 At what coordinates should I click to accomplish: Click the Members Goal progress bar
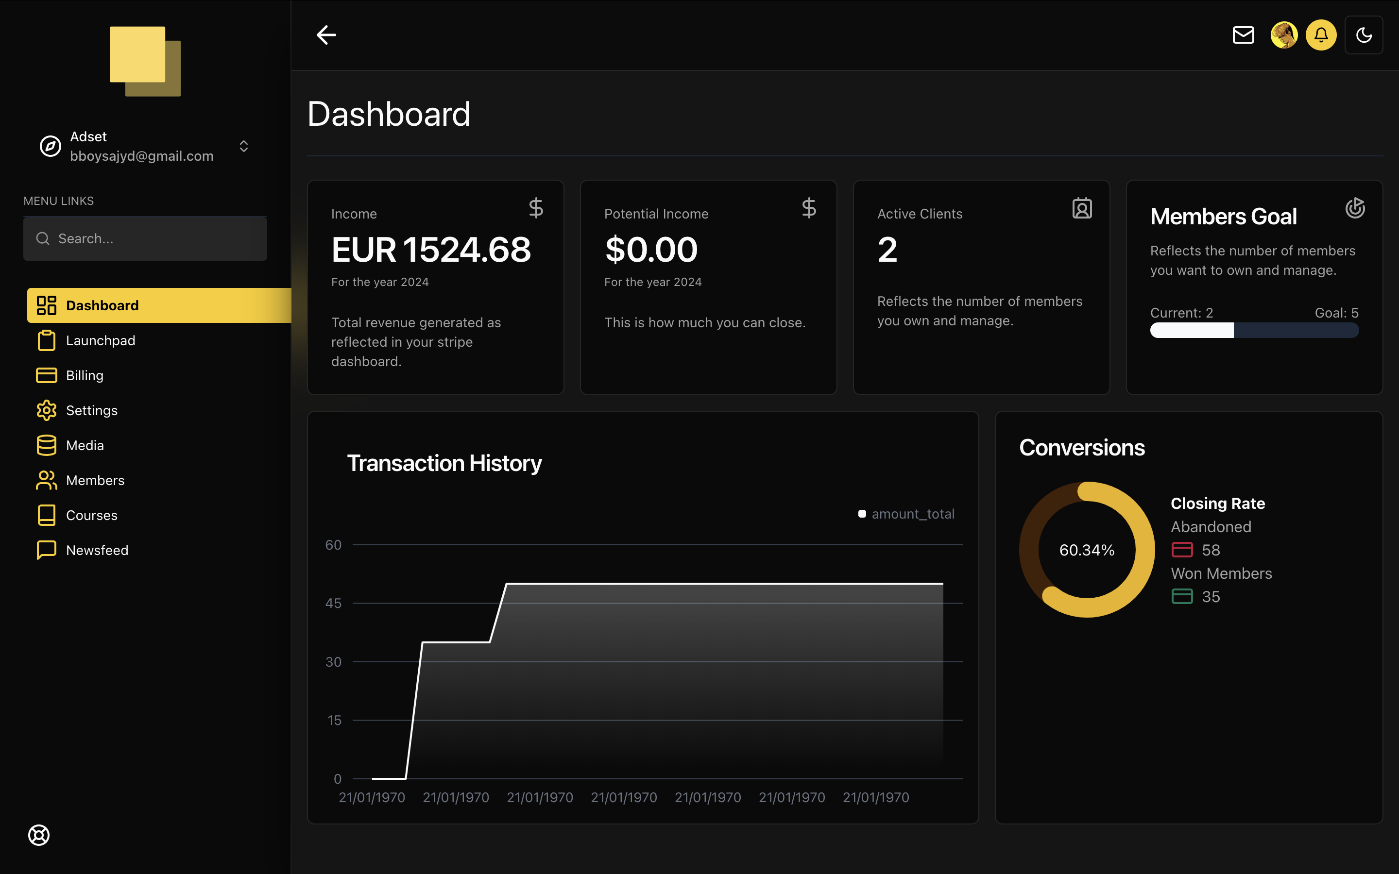pos(1254,331)
